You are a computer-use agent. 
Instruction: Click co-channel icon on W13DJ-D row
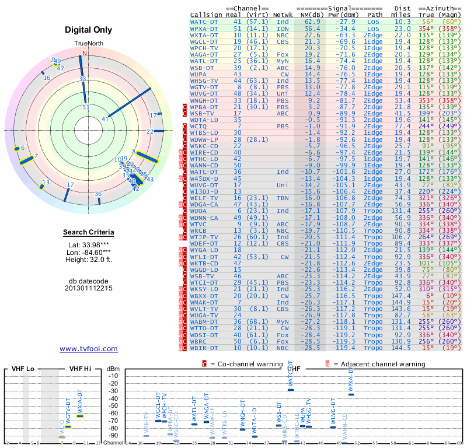[x=184, y=192]
